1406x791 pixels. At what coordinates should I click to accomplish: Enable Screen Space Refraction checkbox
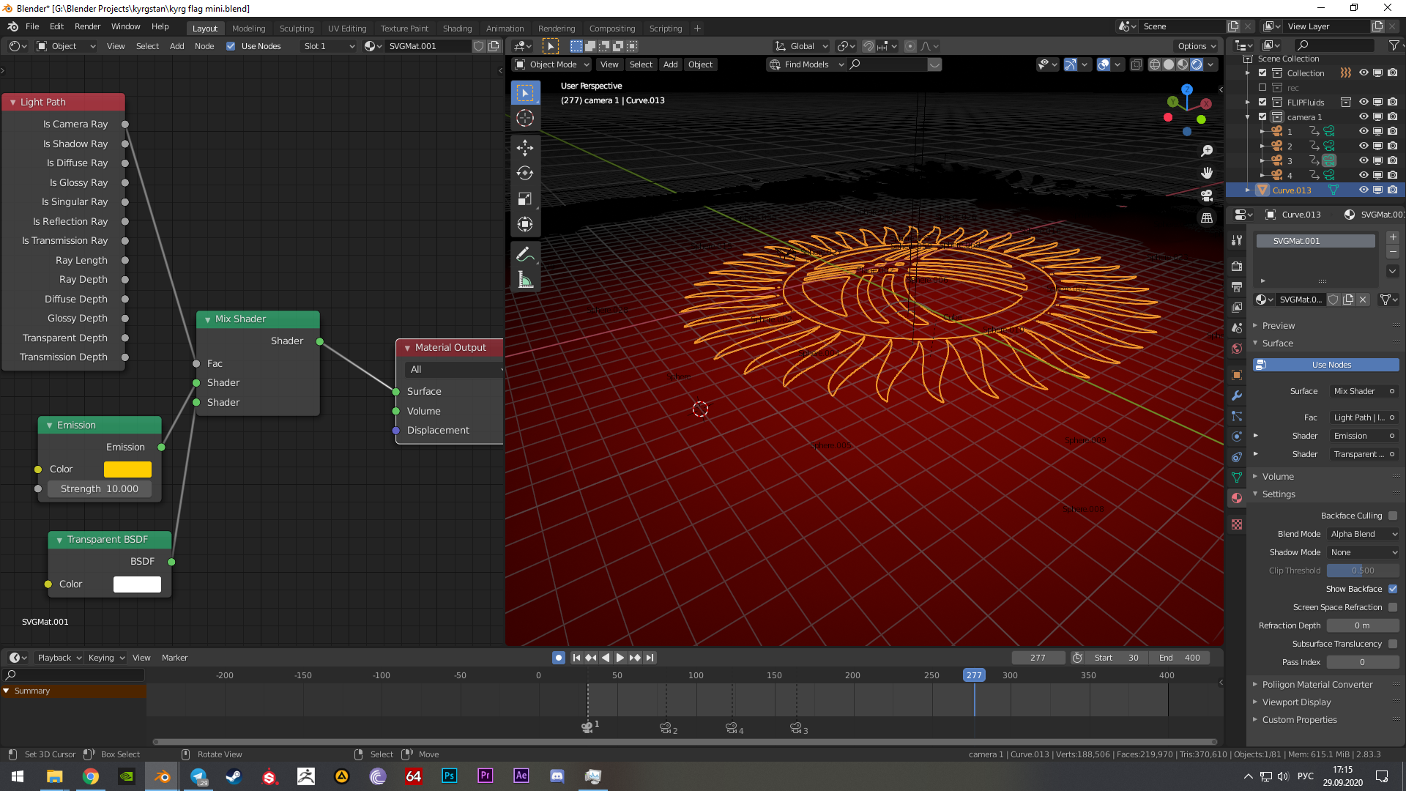pyautogui.click(x=1393, y=607)
